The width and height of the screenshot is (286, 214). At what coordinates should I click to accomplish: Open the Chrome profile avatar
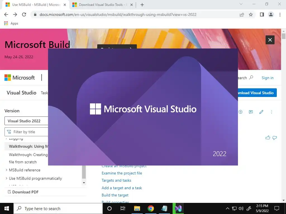[271, 14]
